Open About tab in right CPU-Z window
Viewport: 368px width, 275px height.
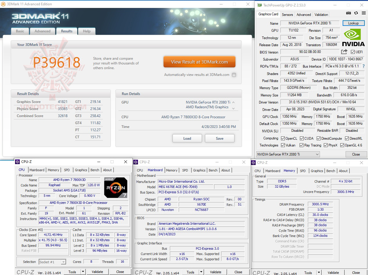pyautogui.click(x=343, y=171)
